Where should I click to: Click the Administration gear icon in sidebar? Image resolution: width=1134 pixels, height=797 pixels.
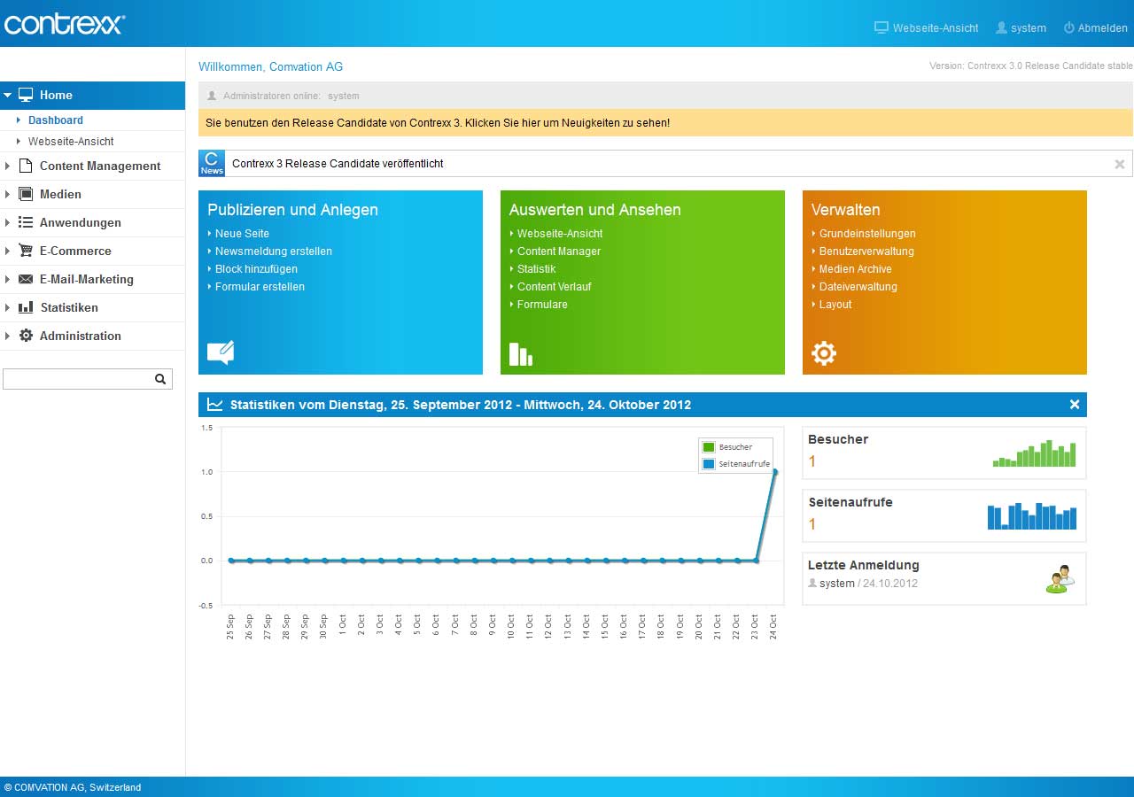tap(26, 336)
